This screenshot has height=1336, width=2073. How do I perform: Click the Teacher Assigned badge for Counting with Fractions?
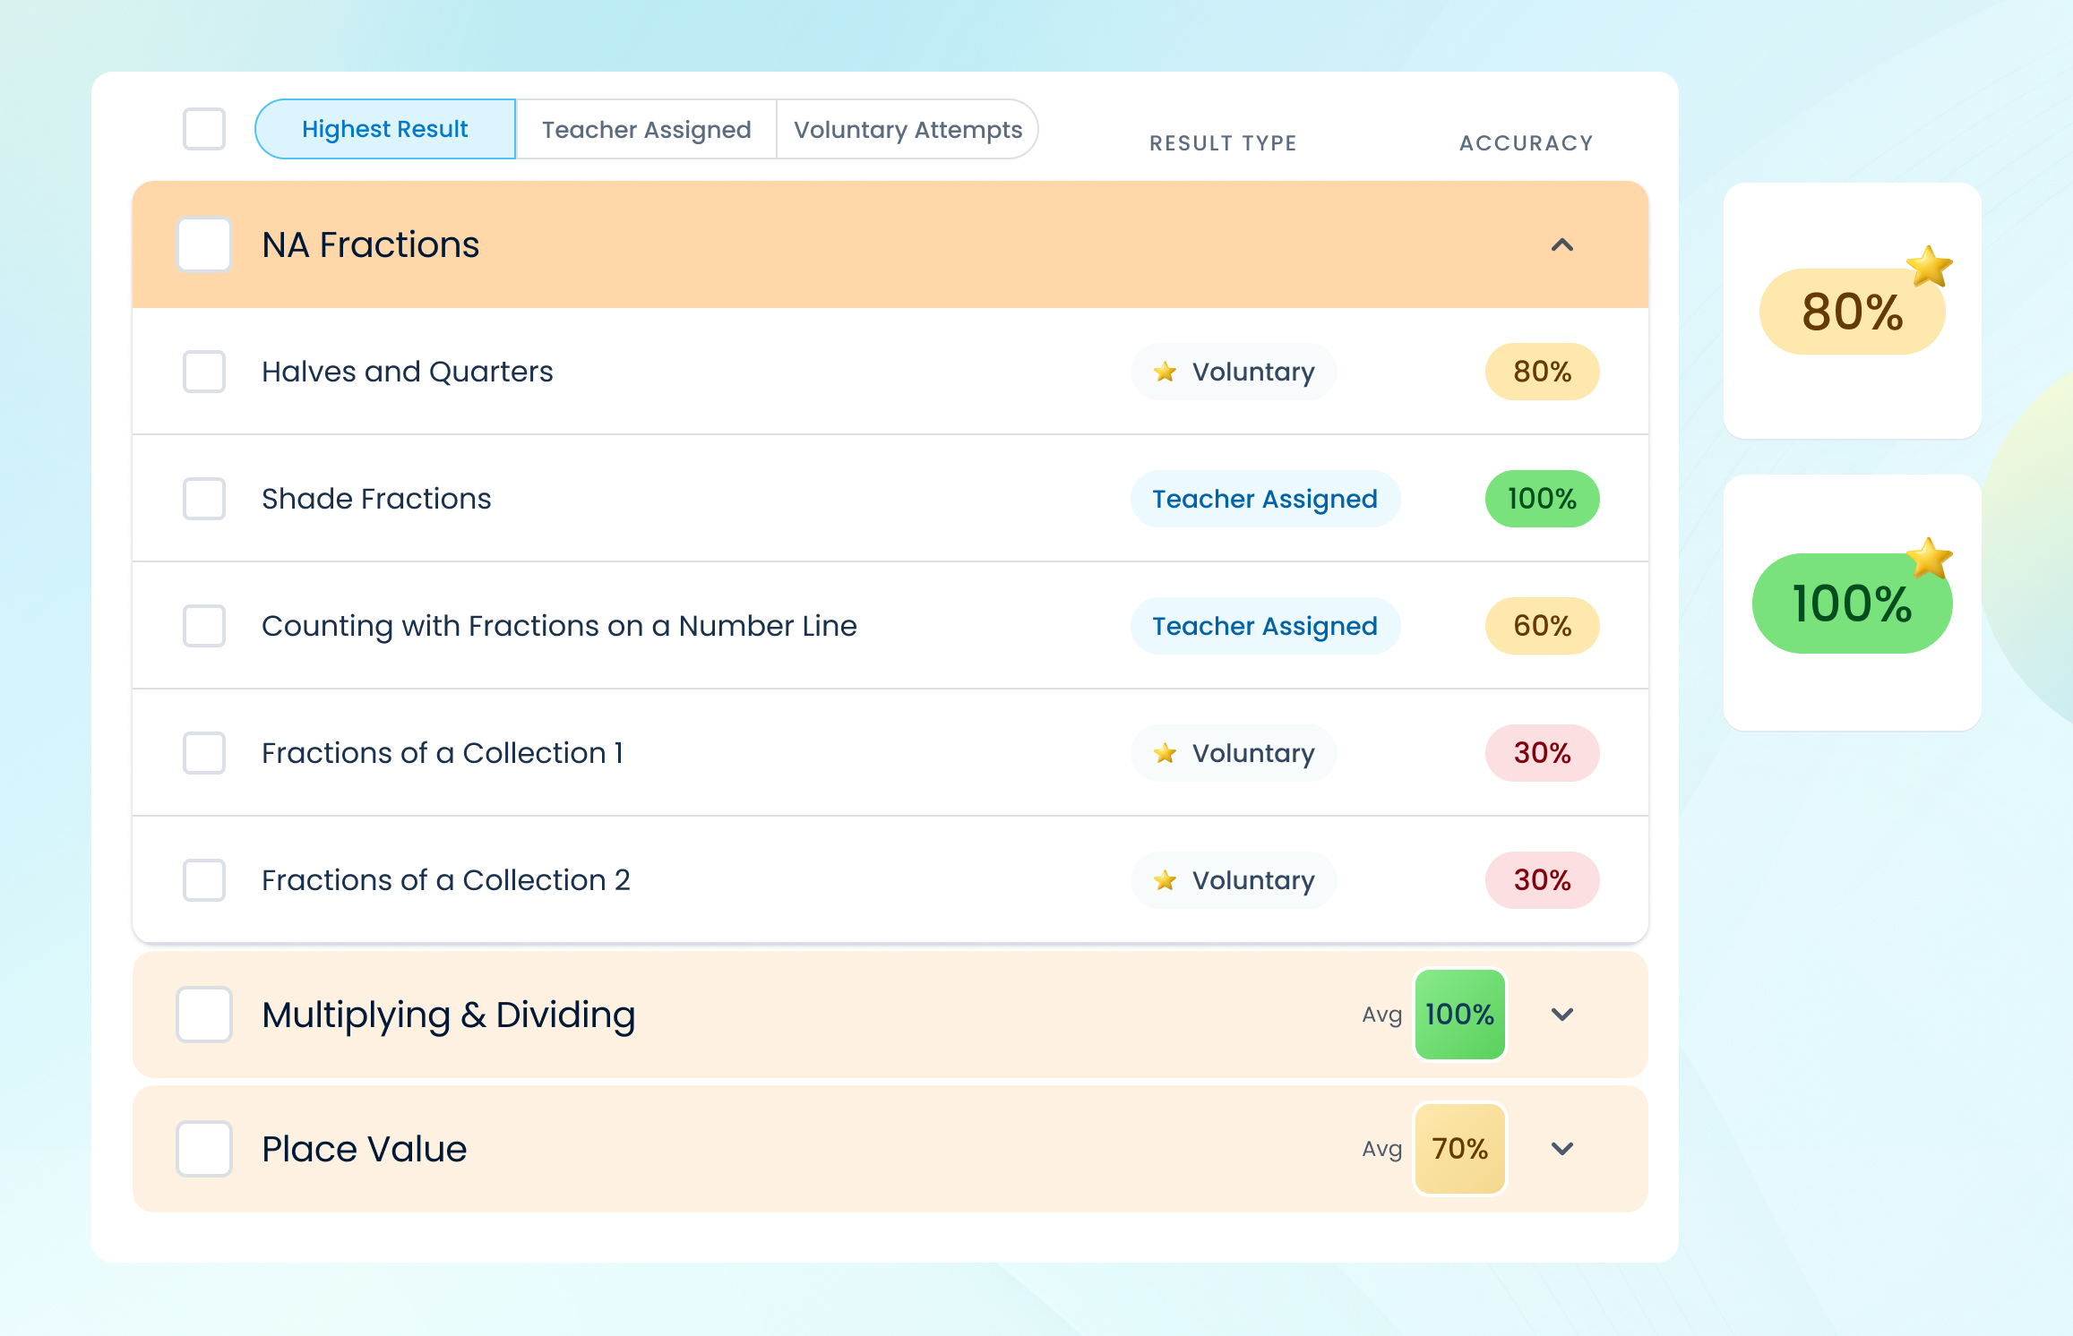[1266, 626]
